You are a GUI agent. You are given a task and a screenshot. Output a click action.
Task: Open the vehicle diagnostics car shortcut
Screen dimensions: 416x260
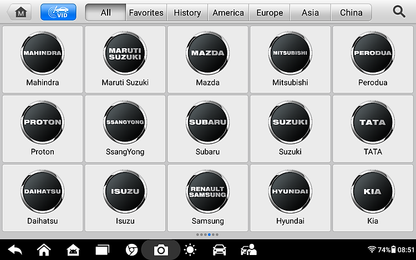[220, 249]
